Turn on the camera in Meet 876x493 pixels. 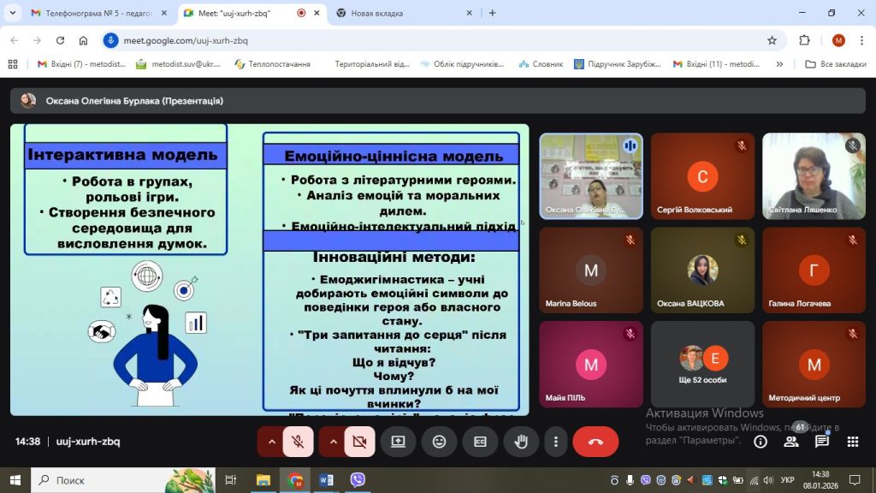pos(359,442)
